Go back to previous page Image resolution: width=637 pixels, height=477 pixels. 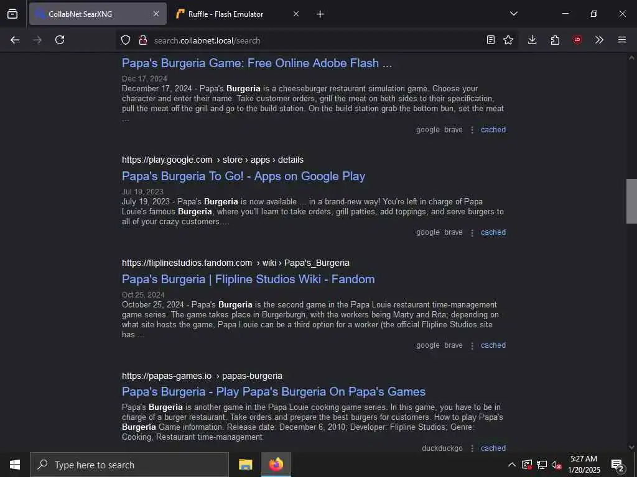(15, 40)
